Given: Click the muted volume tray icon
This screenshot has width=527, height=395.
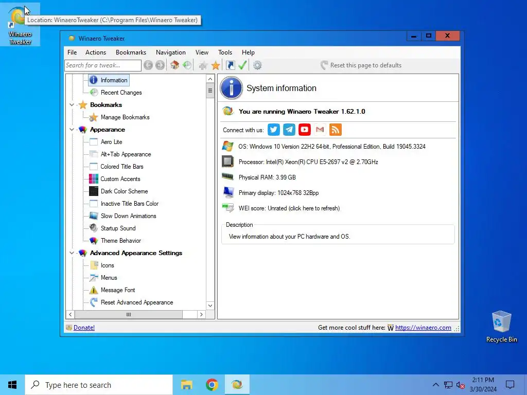Looking at the screenshot, I should [461, 385].
